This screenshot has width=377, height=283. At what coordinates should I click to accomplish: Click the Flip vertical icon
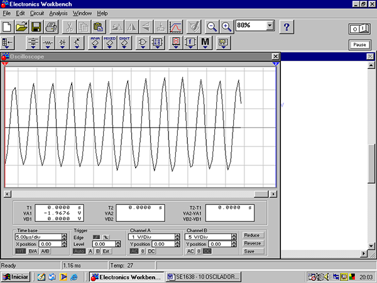pyautogui.click(x=146, y=26)
